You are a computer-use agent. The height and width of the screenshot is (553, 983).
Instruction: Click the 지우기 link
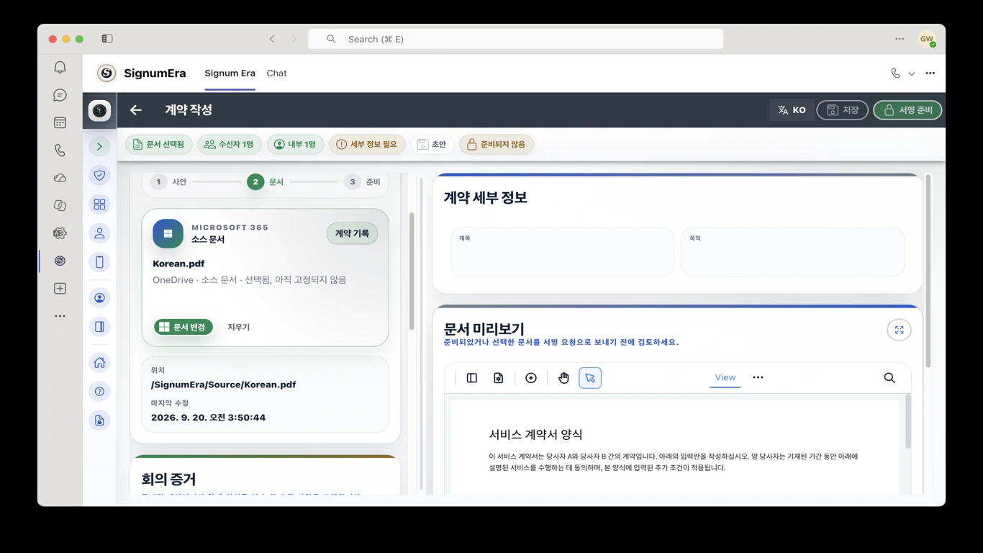[239, 327]
